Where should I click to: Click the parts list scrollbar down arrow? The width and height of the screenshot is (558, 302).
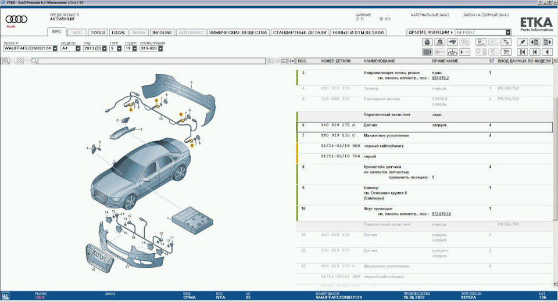point(555,283)
